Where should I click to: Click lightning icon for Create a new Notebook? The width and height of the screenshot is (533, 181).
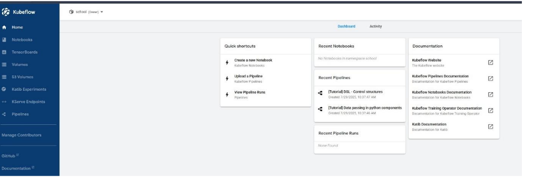pos(227,63)
